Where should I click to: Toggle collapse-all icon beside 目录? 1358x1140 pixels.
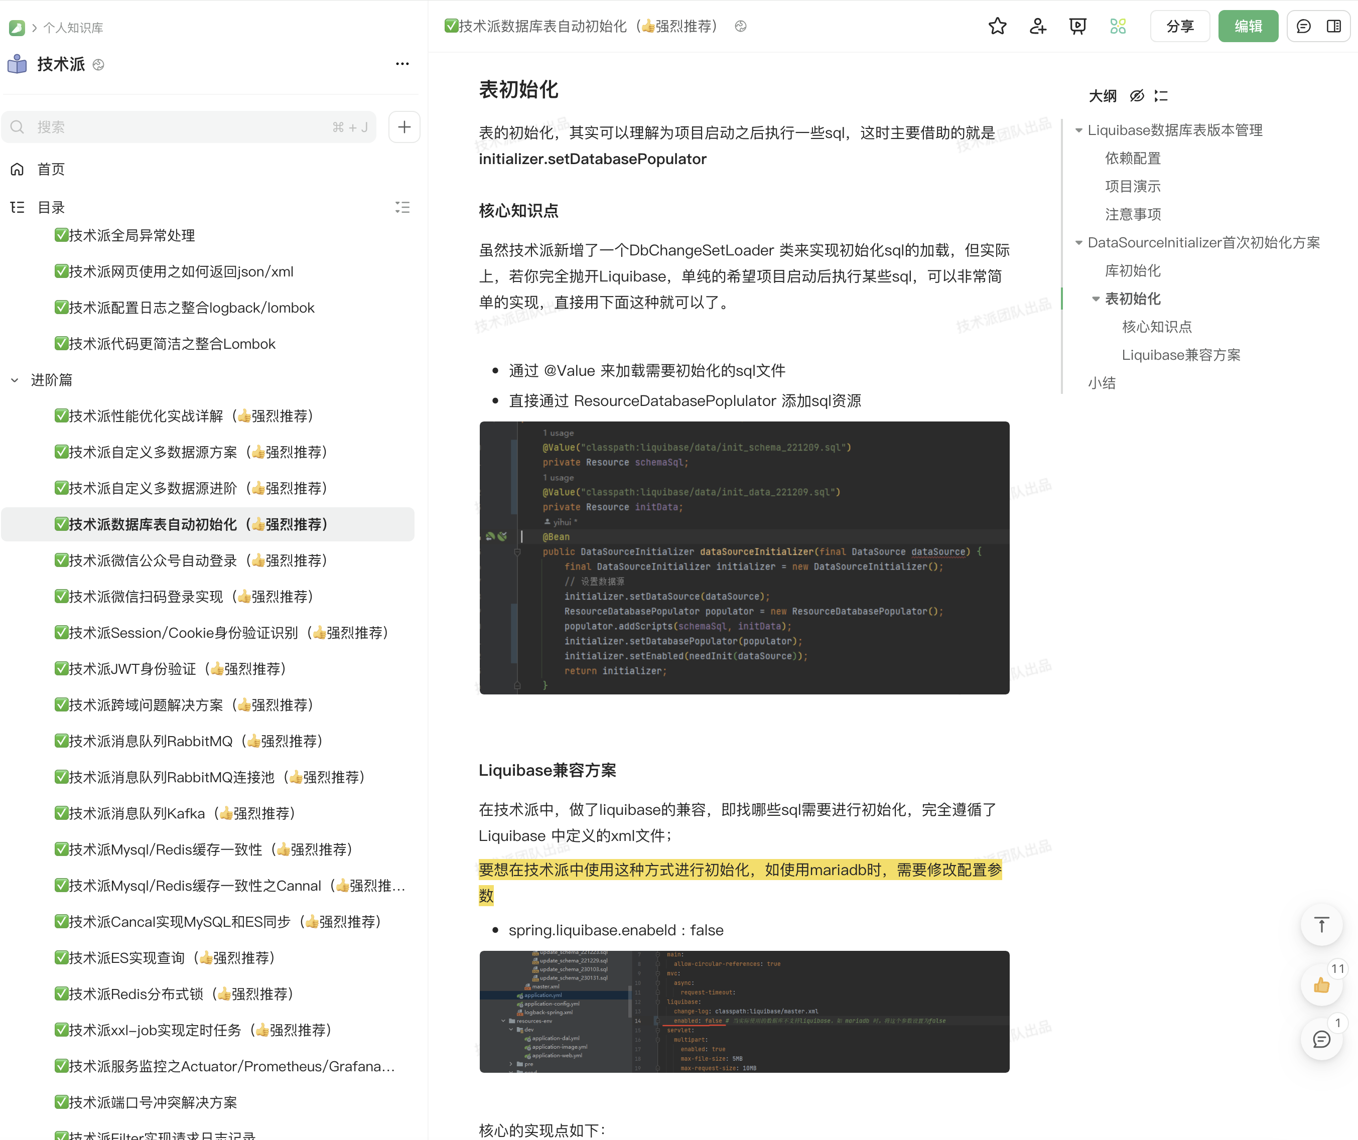(402, 208)
